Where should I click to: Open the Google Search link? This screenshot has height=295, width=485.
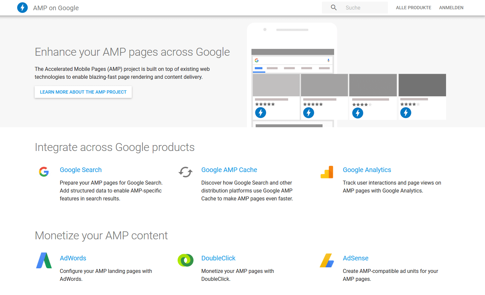(x=81, y=170)
